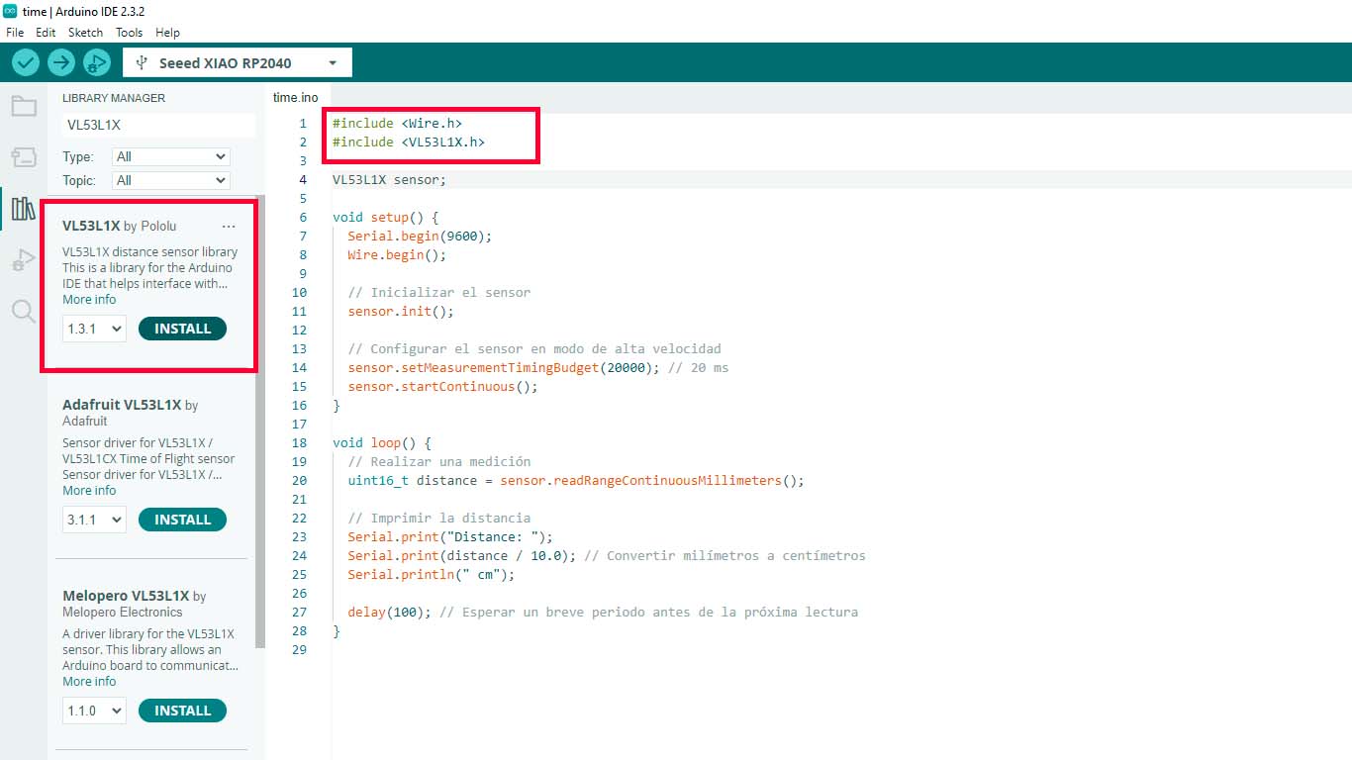Start debugging with the debug toolbar button

(x=96, y=62)
